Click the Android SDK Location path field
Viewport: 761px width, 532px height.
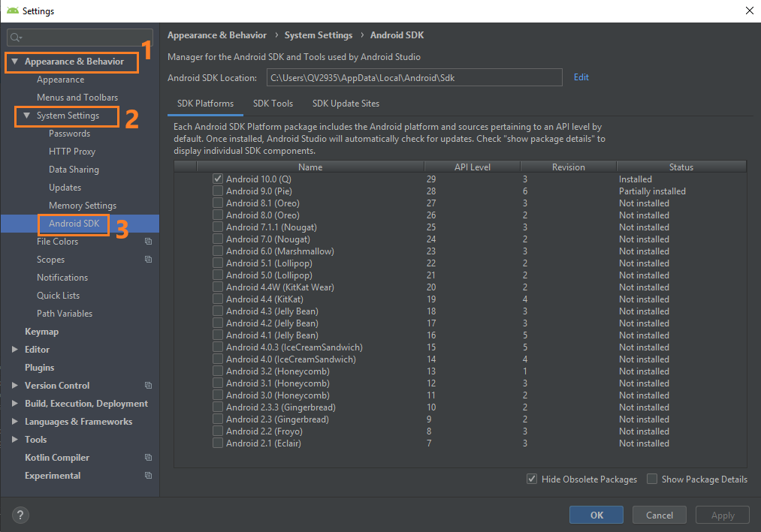(x=413, y=77)
